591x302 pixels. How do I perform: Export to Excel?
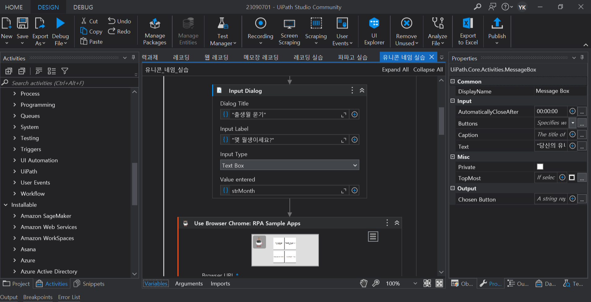pyautogui.click(x=468, y=31)
